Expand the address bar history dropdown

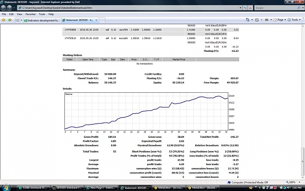(241, 8)
